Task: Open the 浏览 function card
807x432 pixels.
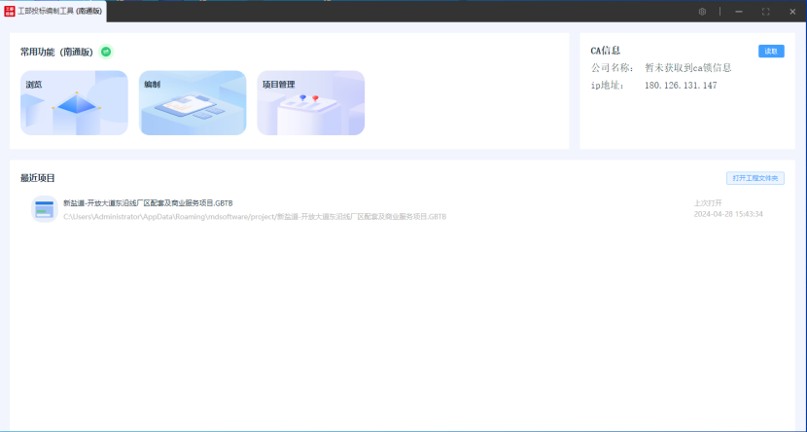Action: tap(74, 102)
